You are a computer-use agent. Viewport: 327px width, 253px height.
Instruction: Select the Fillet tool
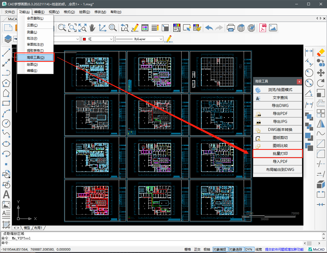[x=321, y=154]
